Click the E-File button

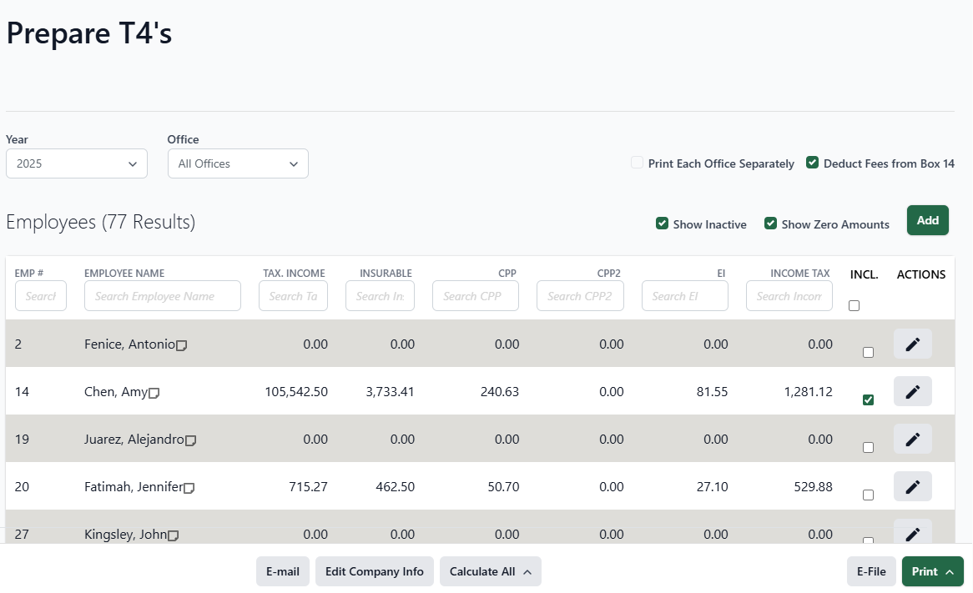871,571
